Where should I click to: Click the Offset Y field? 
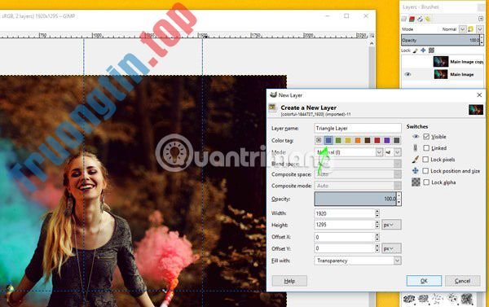click(344, 248)
